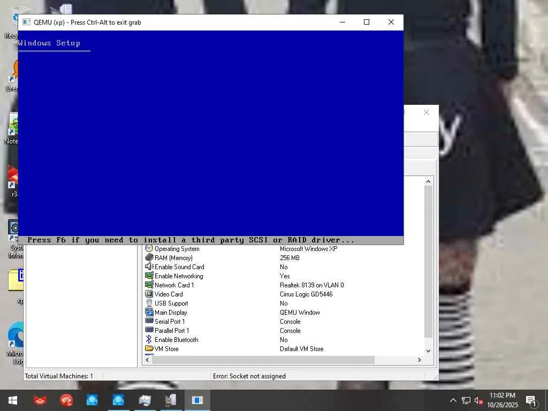
Task: Click 'Total Virtual Machines: 1' in status bar
Action: point(59,376)
